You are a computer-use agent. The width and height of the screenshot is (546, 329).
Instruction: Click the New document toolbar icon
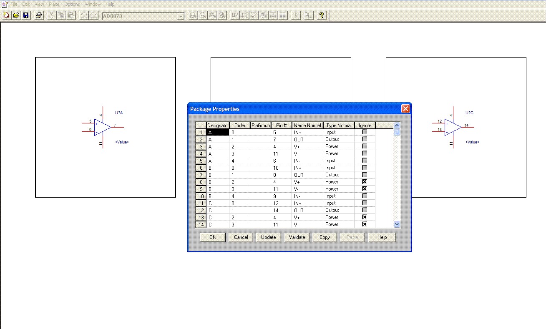(x=6, y=15)
